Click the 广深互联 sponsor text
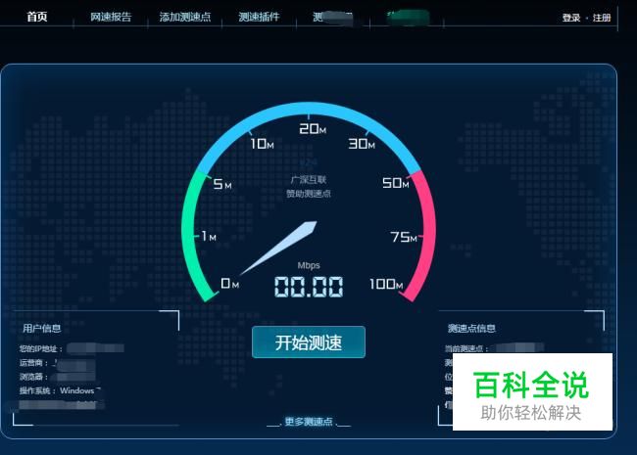Viewport: 637px width, 455px height. pos(309,179)
